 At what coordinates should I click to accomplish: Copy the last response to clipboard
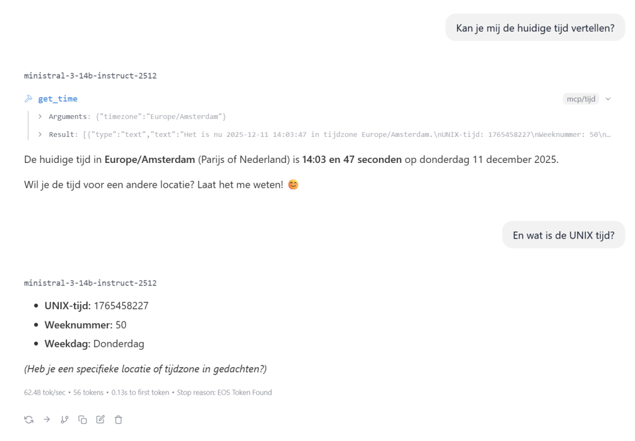(x=82, y=420)
